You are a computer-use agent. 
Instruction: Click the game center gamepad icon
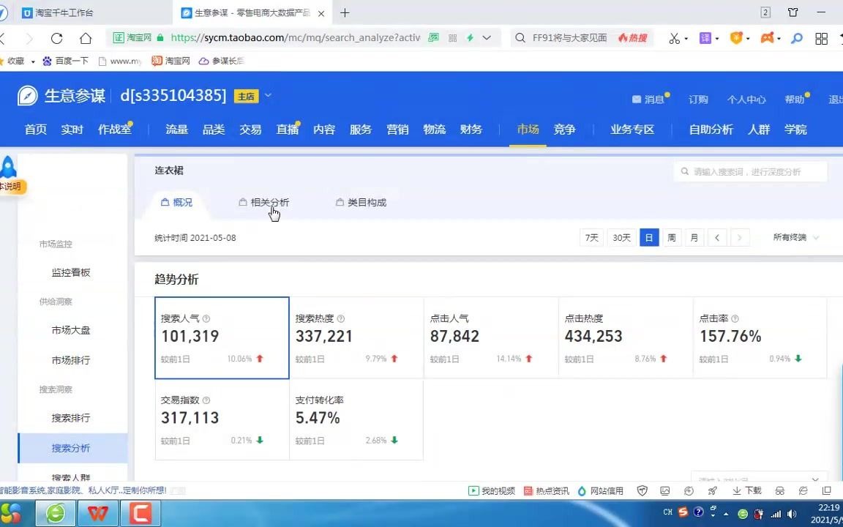767,38
